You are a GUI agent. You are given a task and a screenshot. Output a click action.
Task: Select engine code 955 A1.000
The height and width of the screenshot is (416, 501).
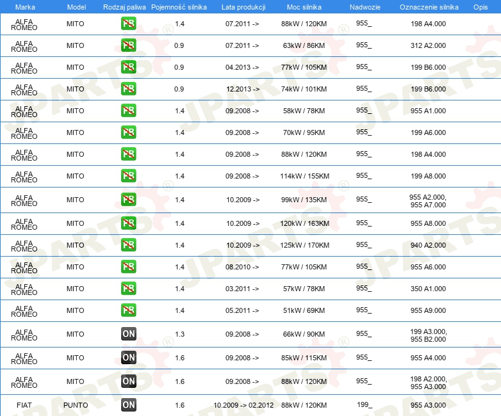coord(428,111)
